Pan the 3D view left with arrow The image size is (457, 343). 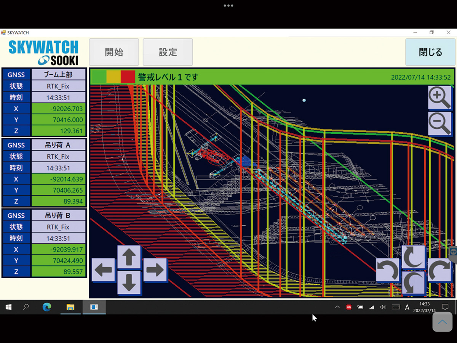coord(103,270)
